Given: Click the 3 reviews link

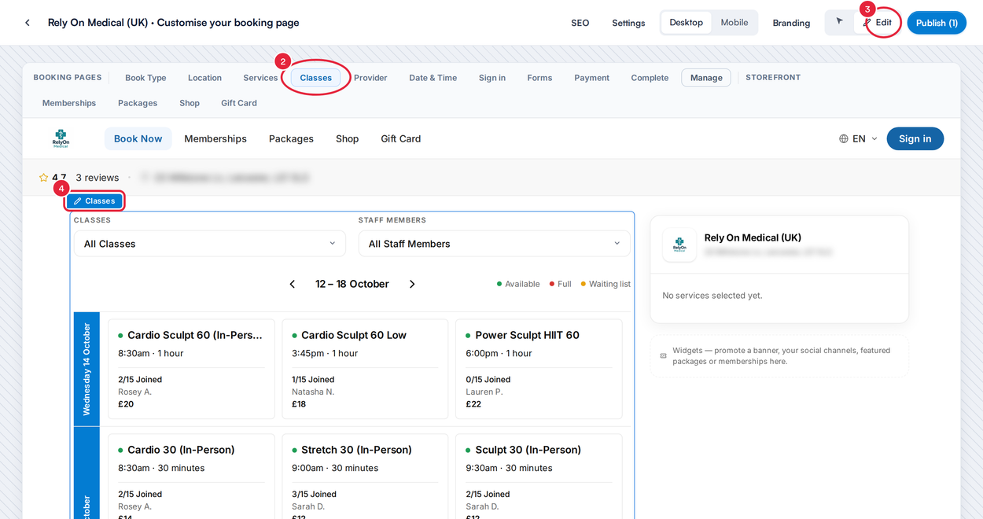Looking at the screenshot, I should [x=98, y=178].
